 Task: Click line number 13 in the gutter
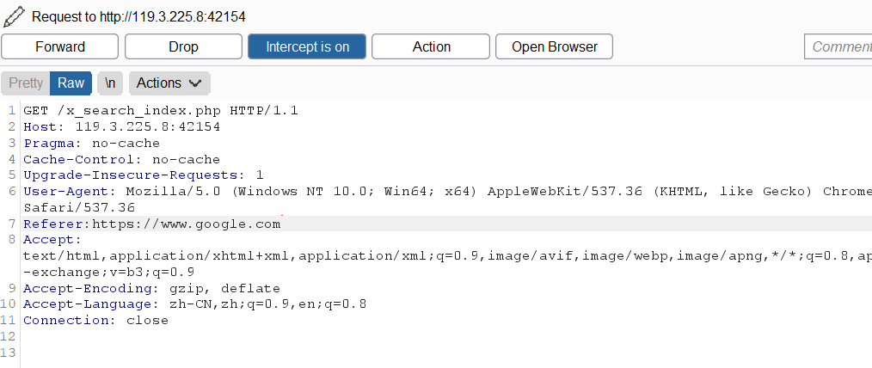pyautogui.click(x=9, y=353)
